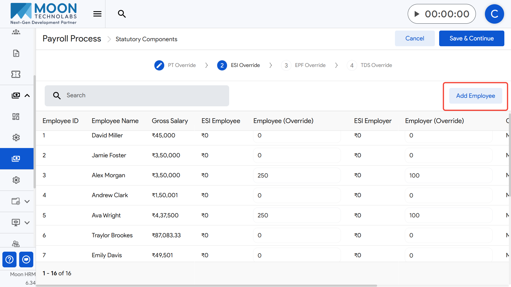
Task: Open the dashboard grid icon in sidebar
Action: [x=16, y=116]
